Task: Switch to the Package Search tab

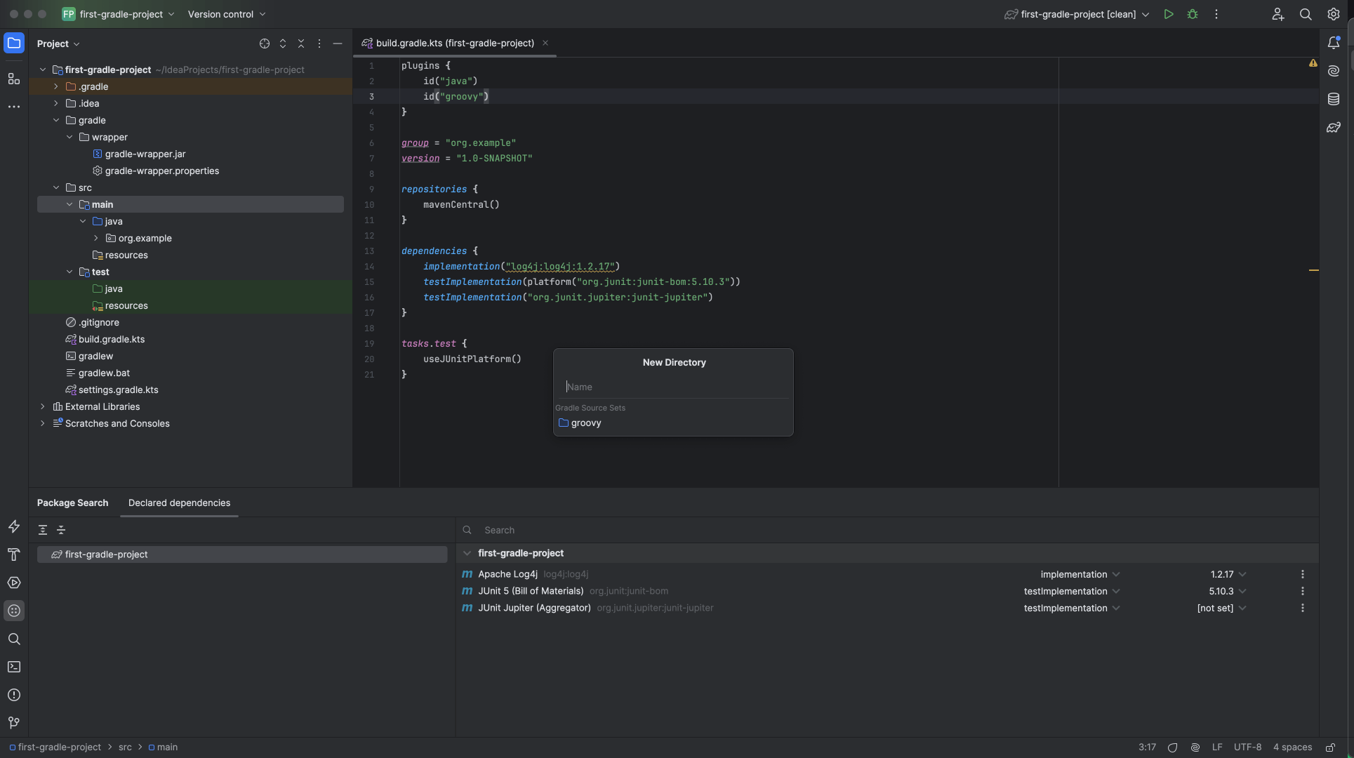Action: [x=72, y=503]
